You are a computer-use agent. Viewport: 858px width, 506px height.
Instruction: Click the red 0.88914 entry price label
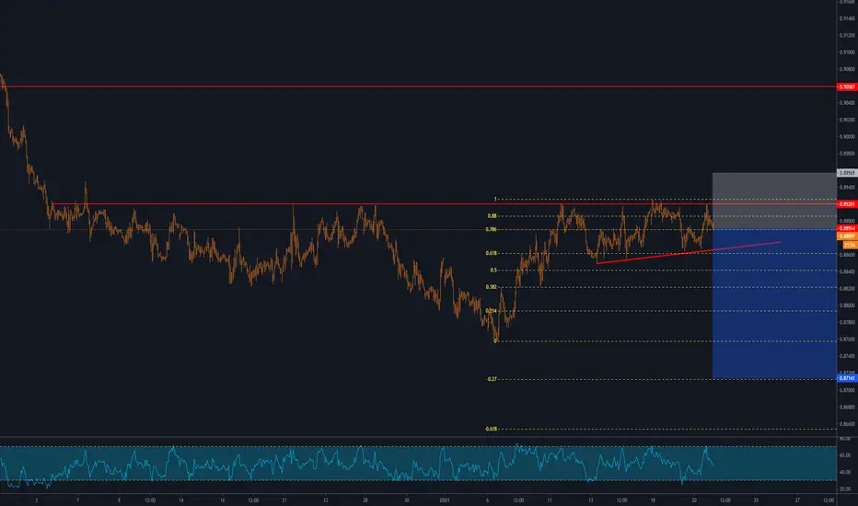(x=847, y=228)
